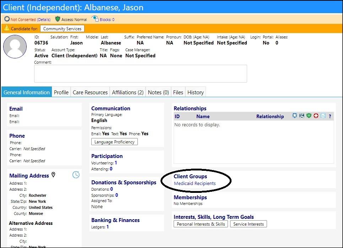The height and width of the screenshot is (248, 343).
Task: Click the Personal Interests & Skills button
Action: [201, 224]
